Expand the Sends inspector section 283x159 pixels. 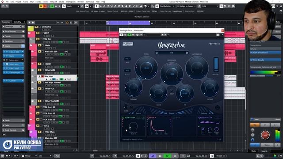click(13, 121)
